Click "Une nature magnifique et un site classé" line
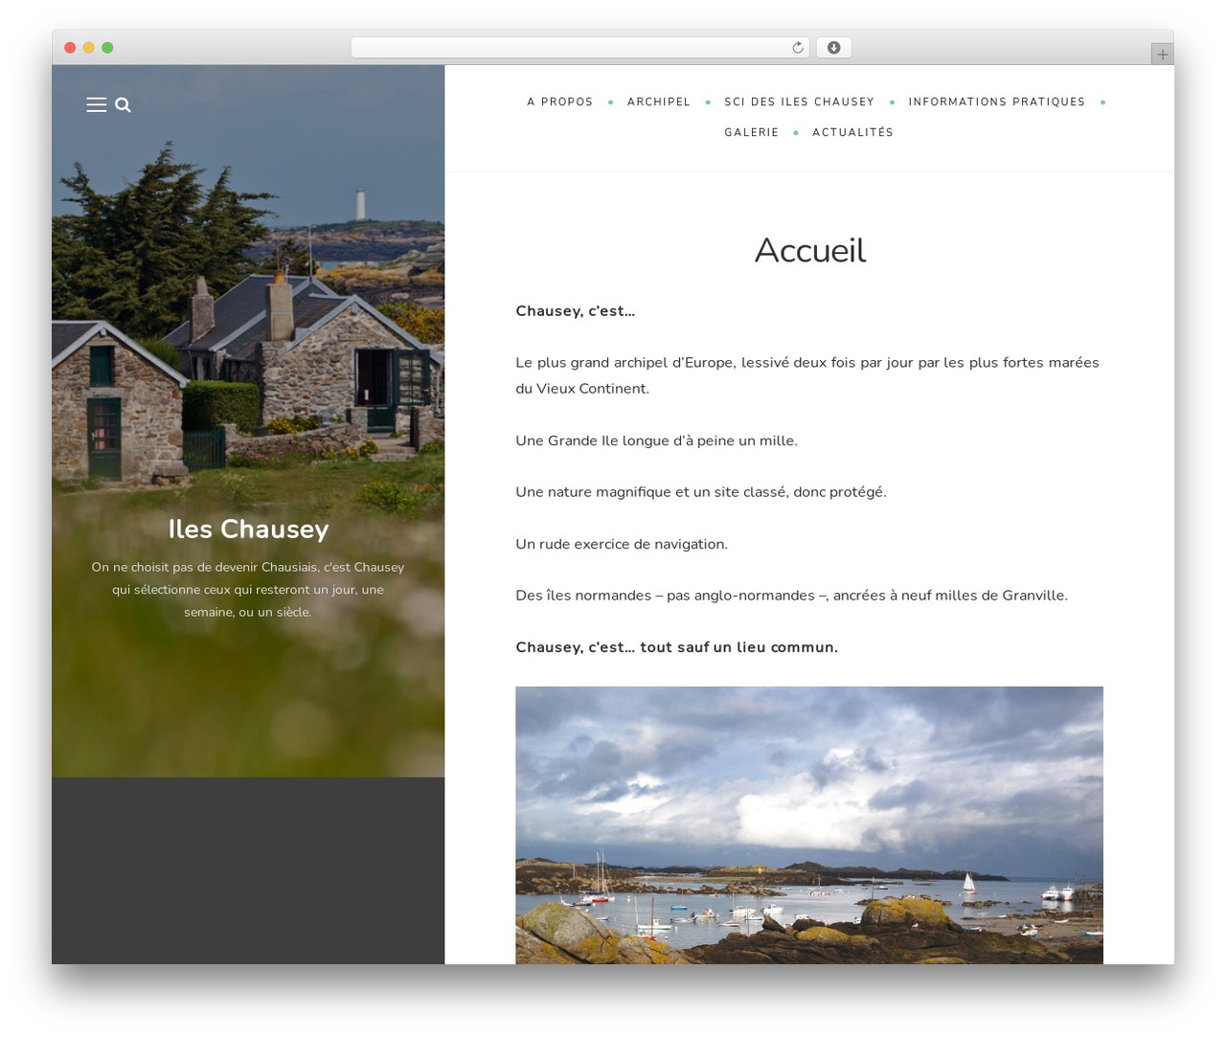Image resolution: width=1226 pixels, height=1038 pixels. pyautogui.click(x=701, y=492)
